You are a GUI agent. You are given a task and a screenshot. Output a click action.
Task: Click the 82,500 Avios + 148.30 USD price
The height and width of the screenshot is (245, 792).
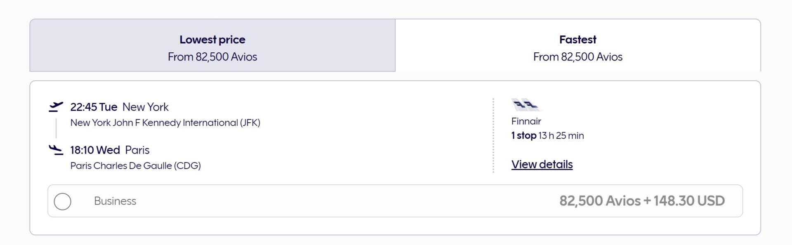[x=641, y=201]
